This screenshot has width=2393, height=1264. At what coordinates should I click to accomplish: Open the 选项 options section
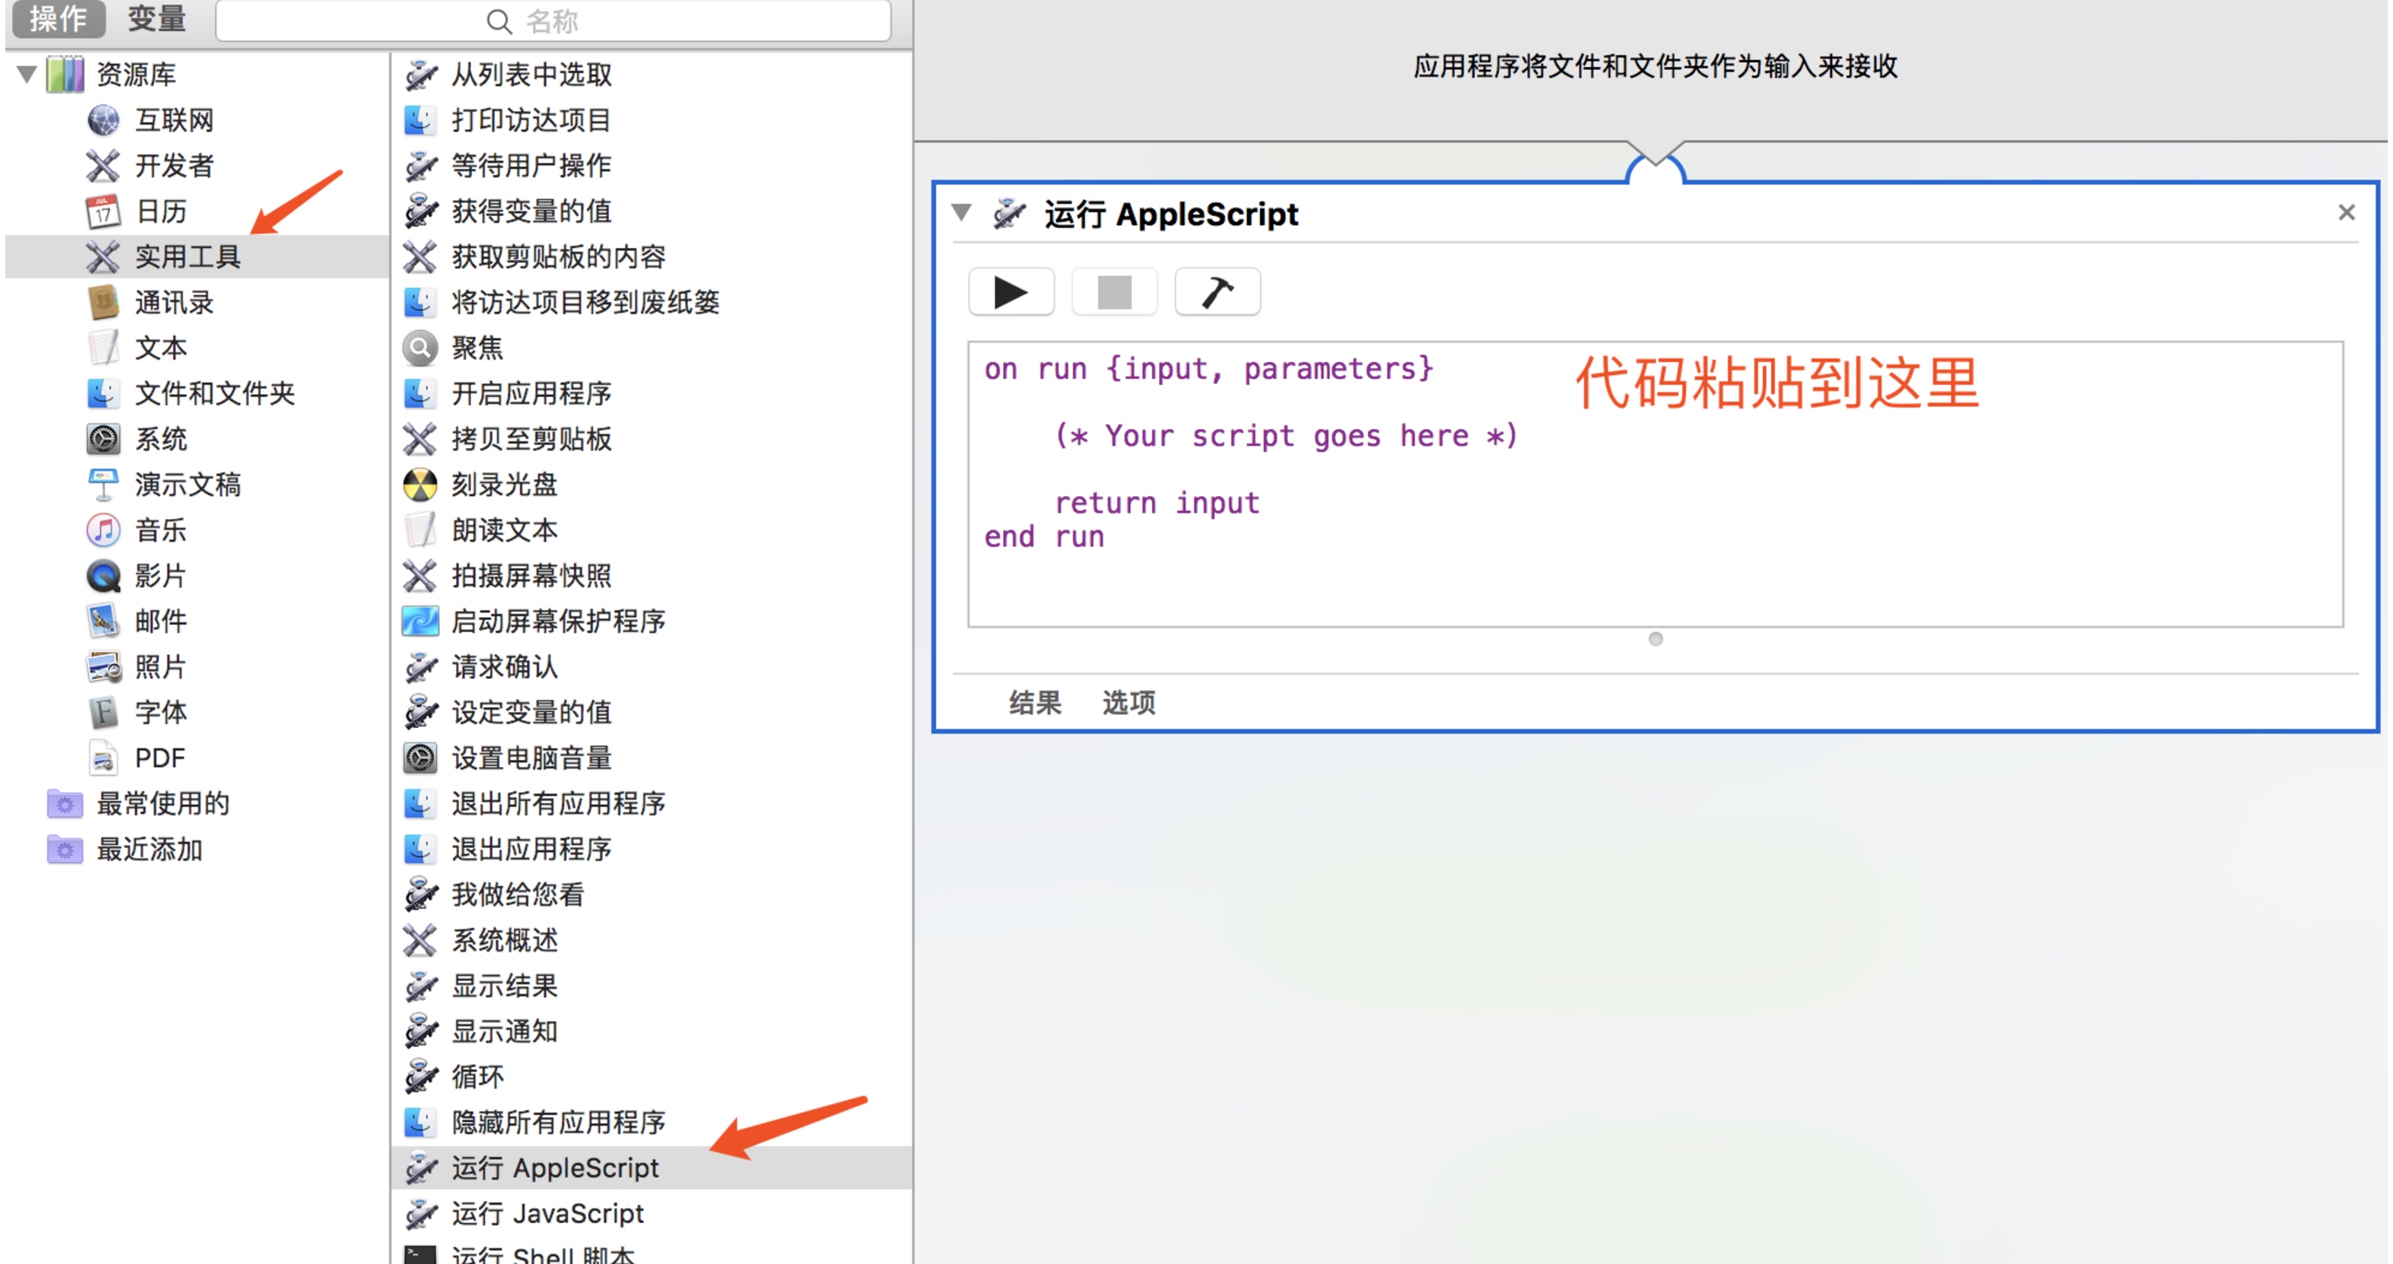point(1128,703)
